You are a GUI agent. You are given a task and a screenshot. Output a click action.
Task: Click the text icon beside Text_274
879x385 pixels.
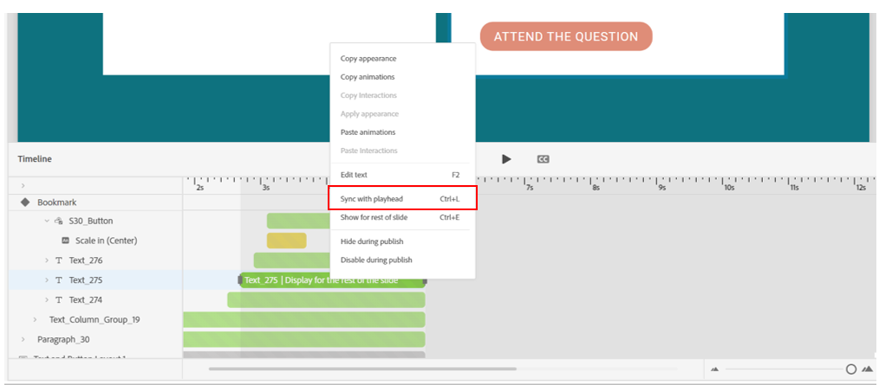59,300
